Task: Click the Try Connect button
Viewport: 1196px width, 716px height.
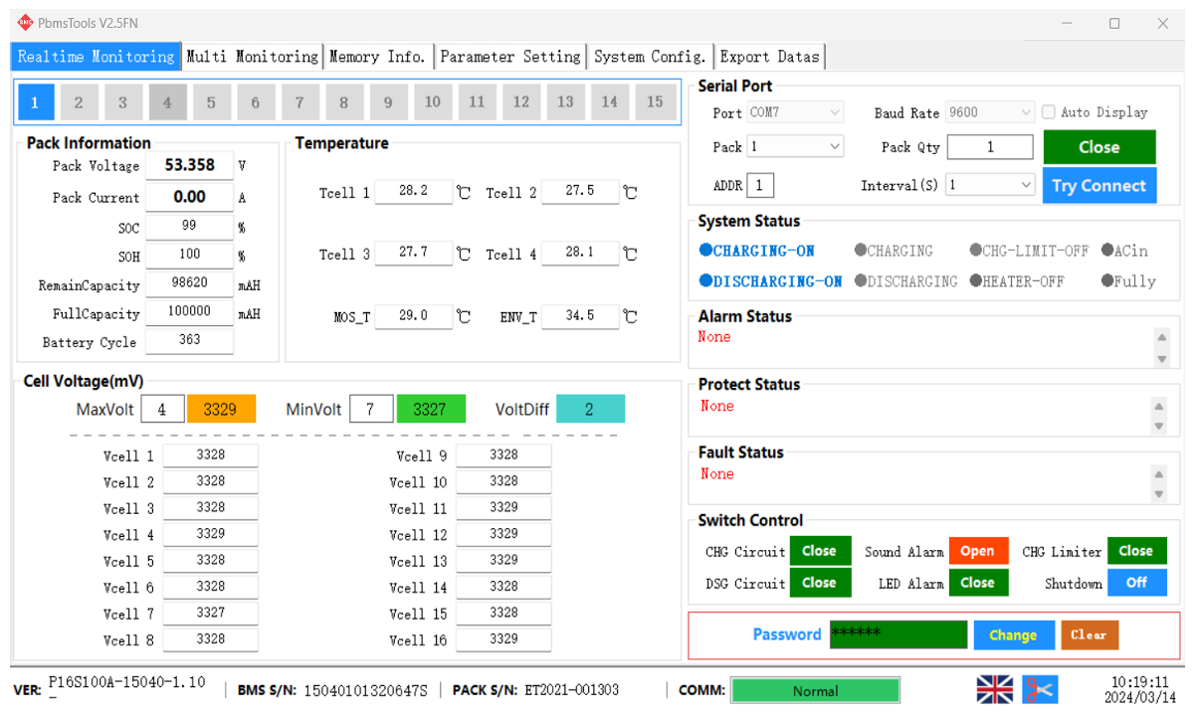Action: click(1099, 184)
